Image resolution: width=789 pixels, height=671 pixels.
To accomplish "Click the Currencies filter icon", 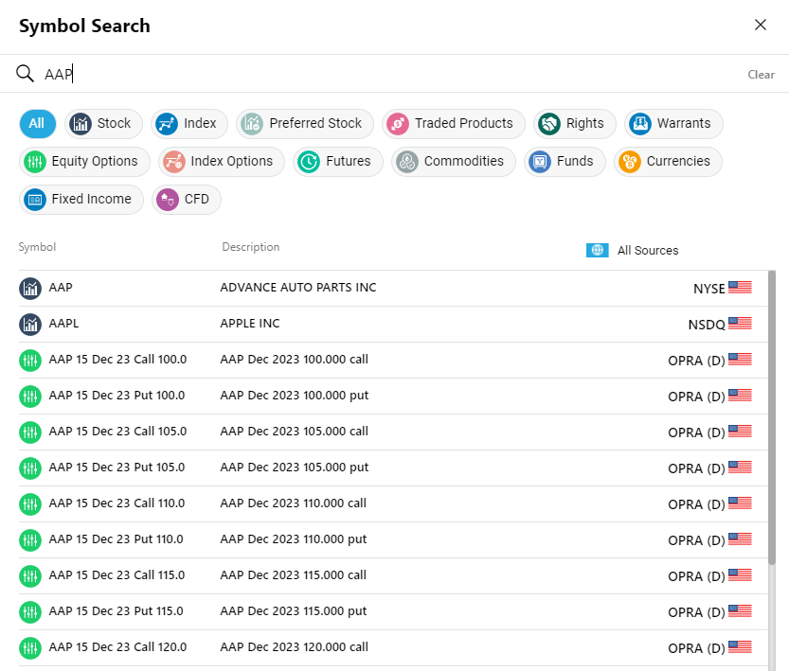I will pos(630,162).
